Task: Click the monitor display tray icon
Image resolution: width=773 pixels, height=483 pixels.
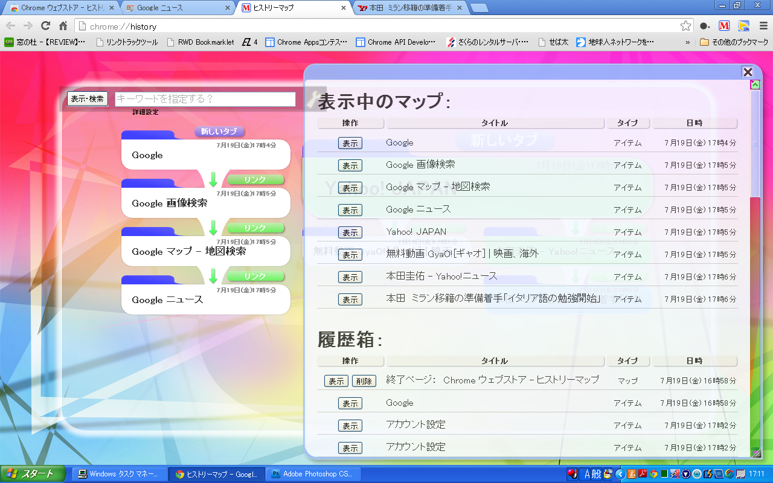Action: 740,474
